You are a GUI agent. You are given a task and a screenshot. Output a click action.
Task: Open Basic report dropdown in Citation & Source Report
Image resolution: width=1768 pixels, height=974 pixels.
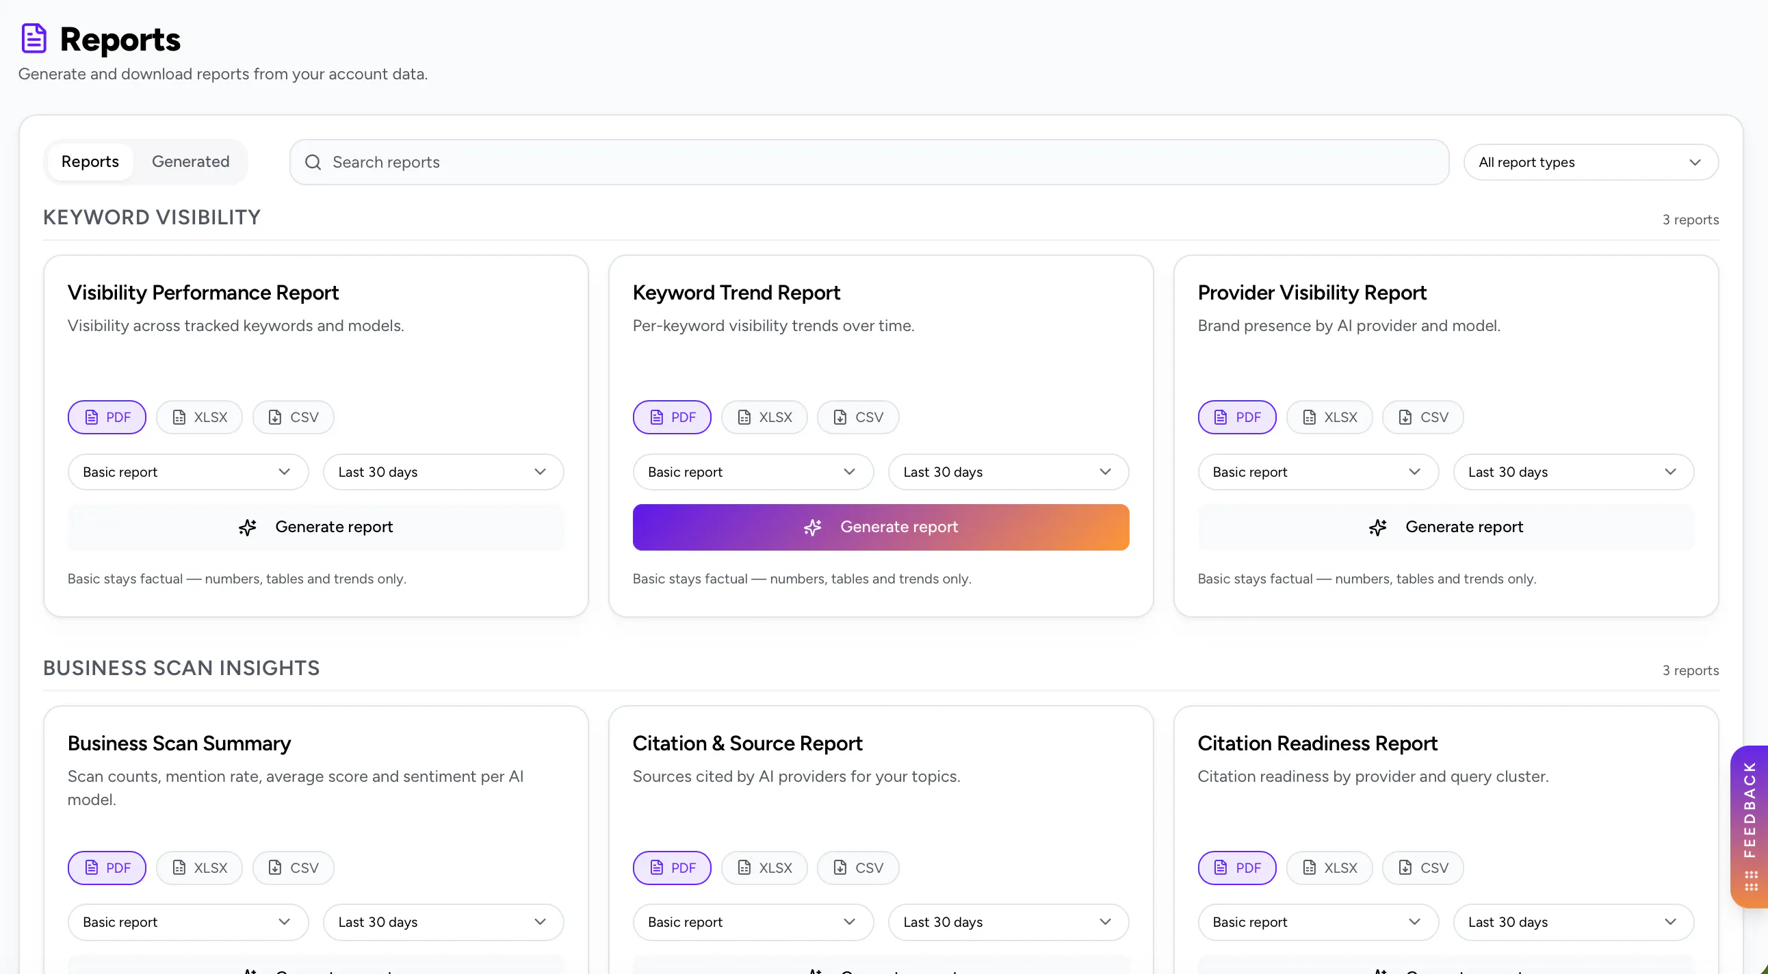point(753,922)
